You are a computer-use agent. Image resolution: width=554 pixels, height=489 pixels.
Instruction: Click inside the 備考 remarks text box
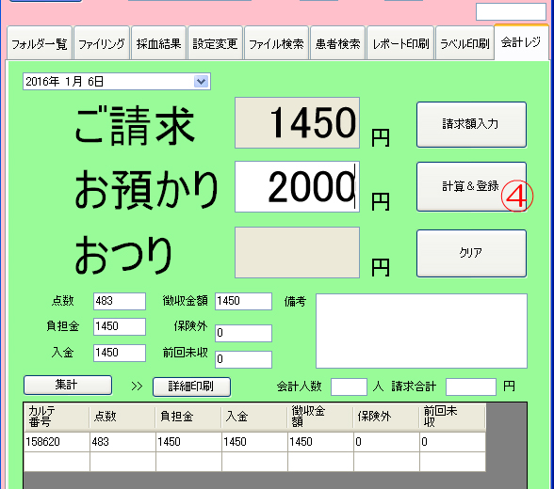click(421, 331)
